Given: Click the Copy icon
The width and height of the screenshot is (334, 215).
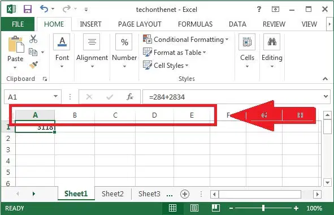Looking at the screenshot, I should (33, 52).
